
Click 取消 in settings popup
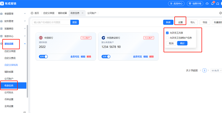pyautogui.click(x=171, y=43)
